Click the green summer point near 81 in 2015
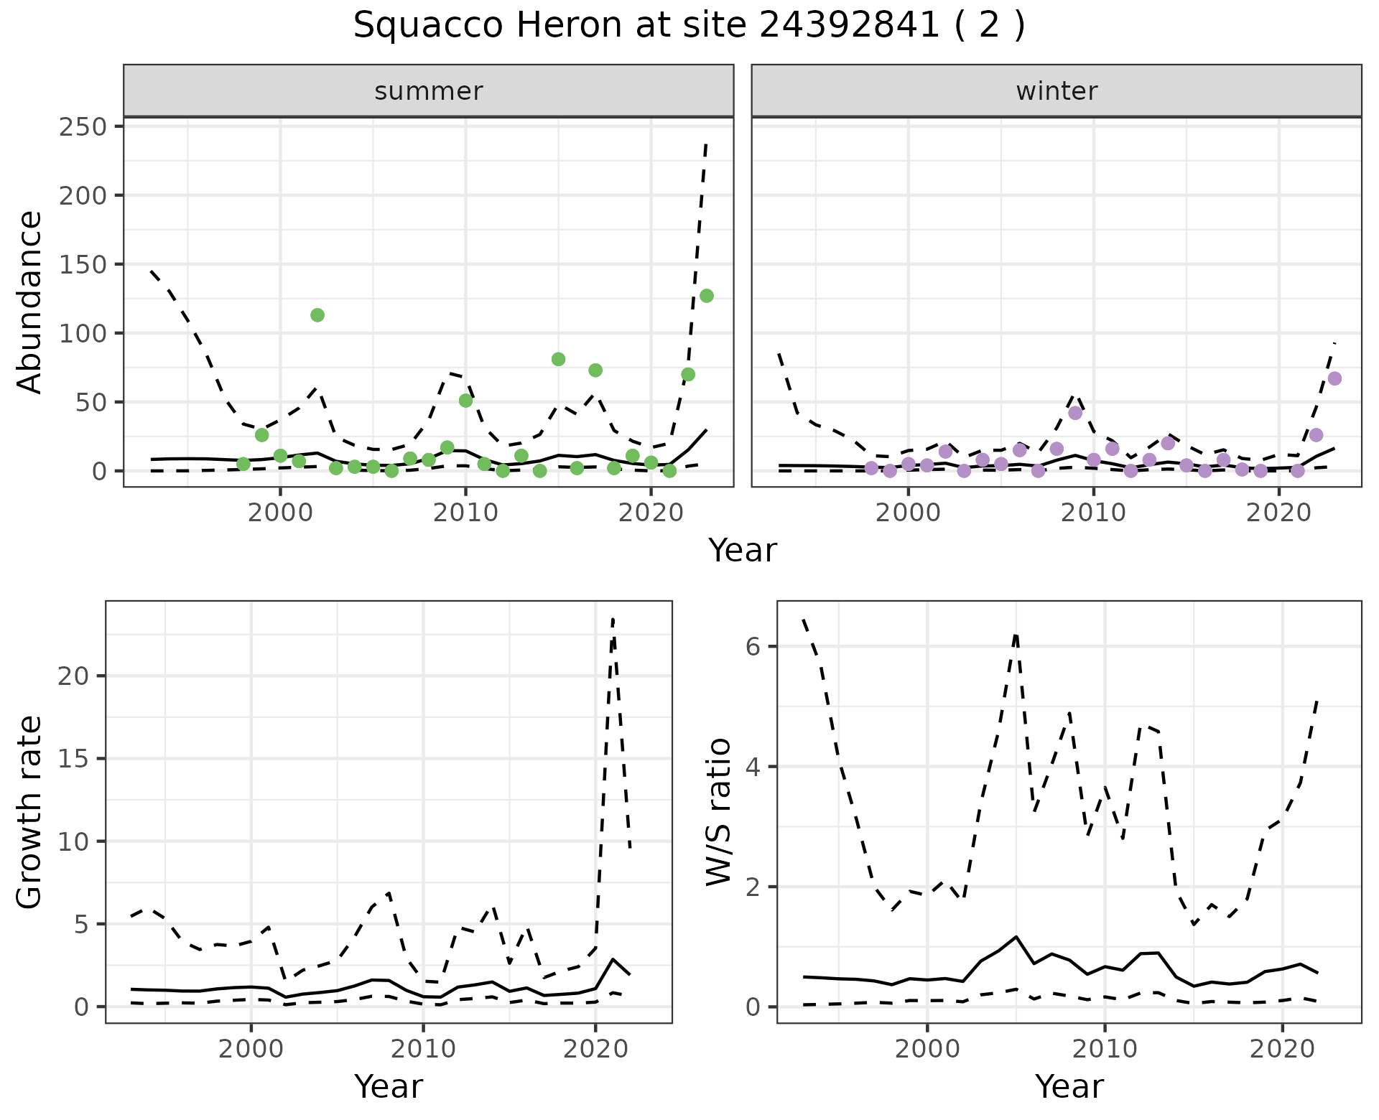 click(x=558, y=359)
